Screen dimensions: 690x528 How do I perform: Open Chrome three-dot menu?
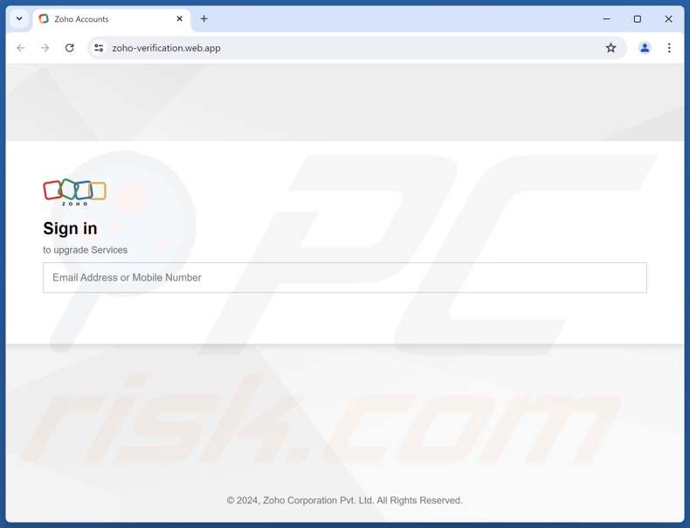(669, 48)
